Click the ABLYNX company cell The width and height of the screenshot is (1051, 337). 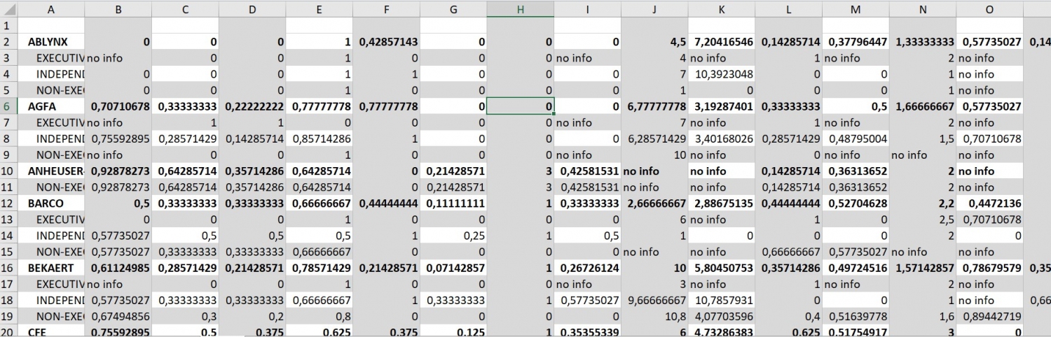(x=52, y=42)
